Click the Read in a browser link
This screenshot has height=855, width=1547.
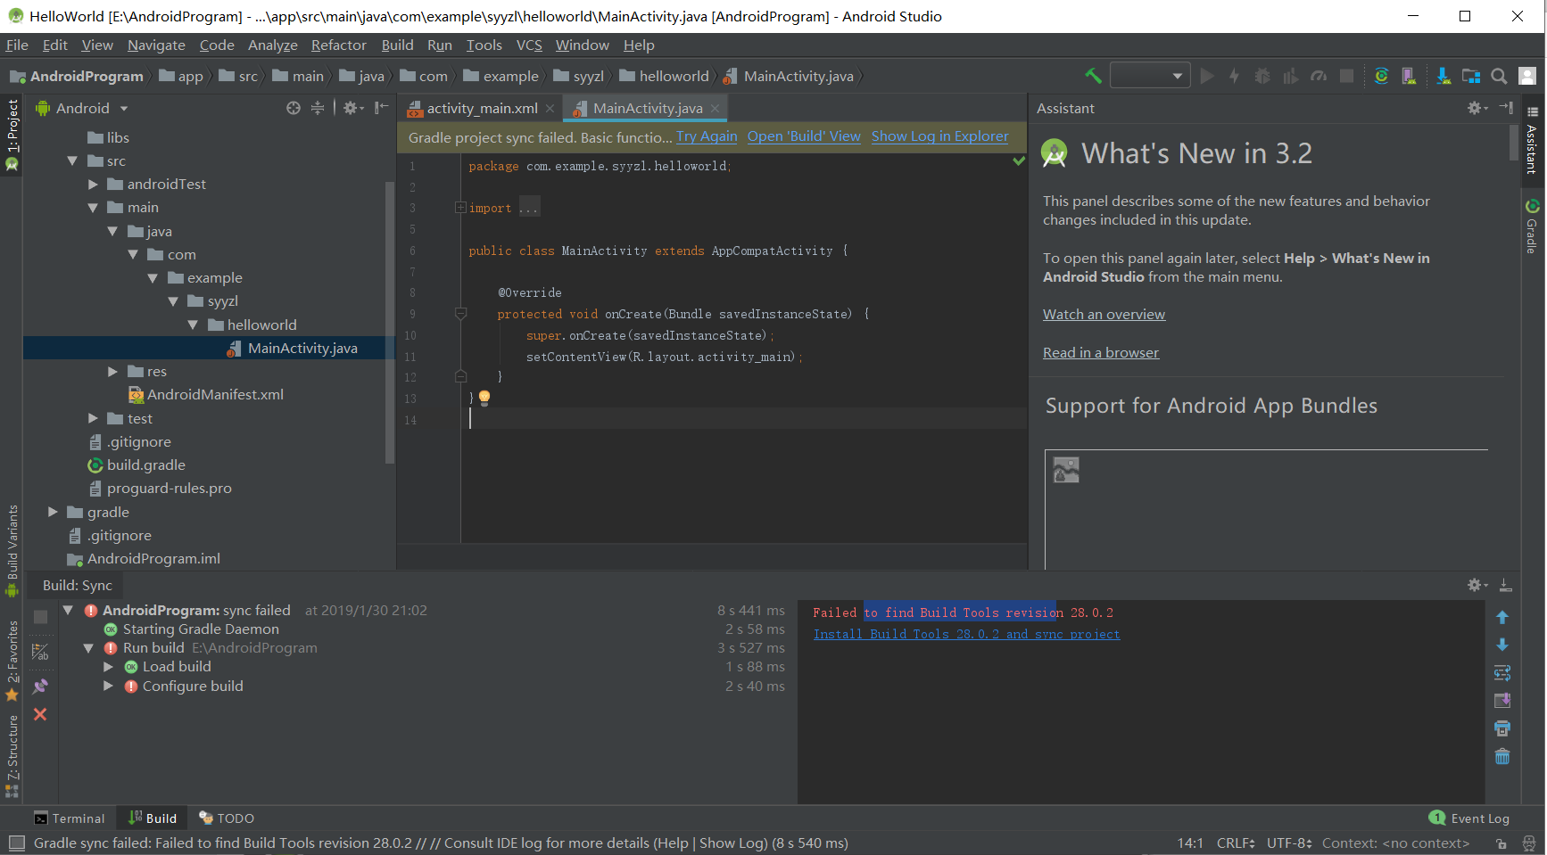point(1101,352)
